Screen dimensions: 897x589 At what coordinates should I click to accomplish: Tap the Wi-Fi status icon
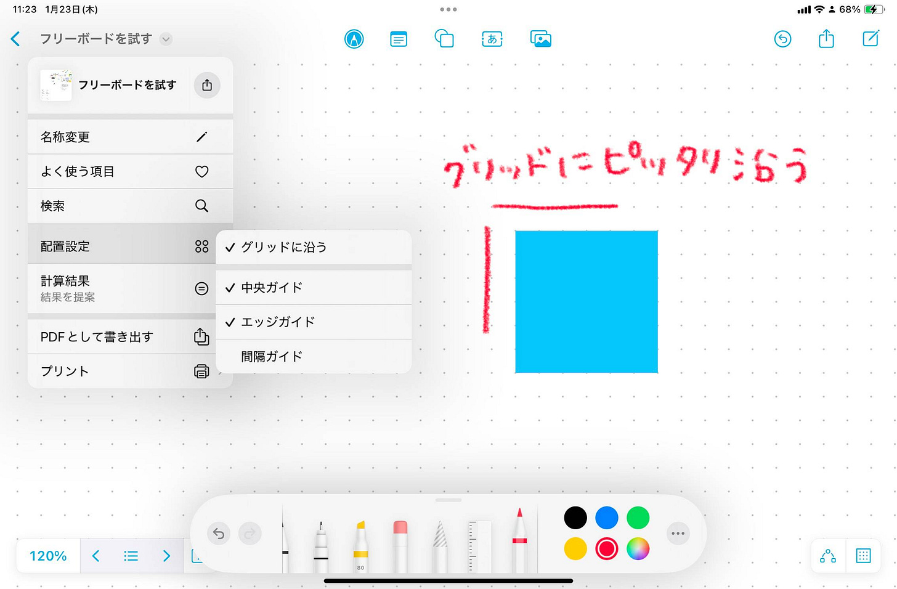(819, 9)
